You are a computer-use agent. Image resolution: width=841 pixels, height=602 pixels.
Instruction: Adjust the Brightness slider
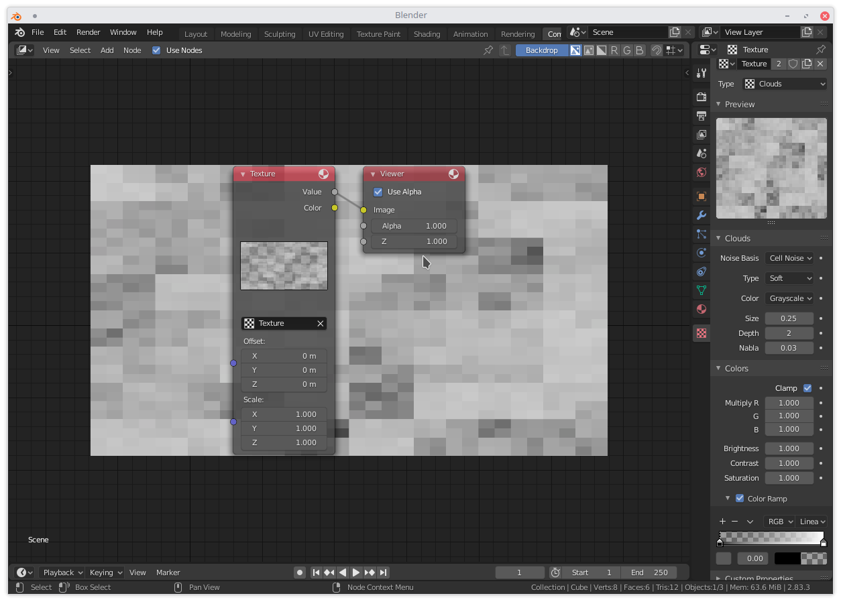pos(789,448)
